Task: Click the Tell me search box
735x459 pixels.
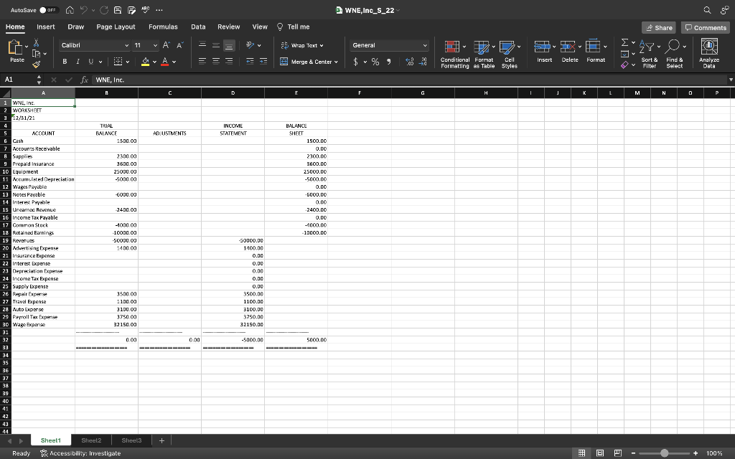Action: coord(294,27)
